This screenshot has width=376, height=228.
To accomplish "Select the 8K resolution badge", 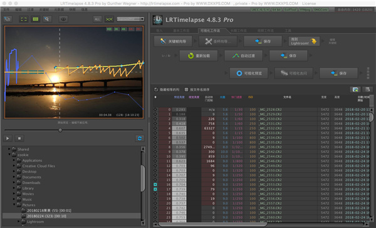I will 138,29.
